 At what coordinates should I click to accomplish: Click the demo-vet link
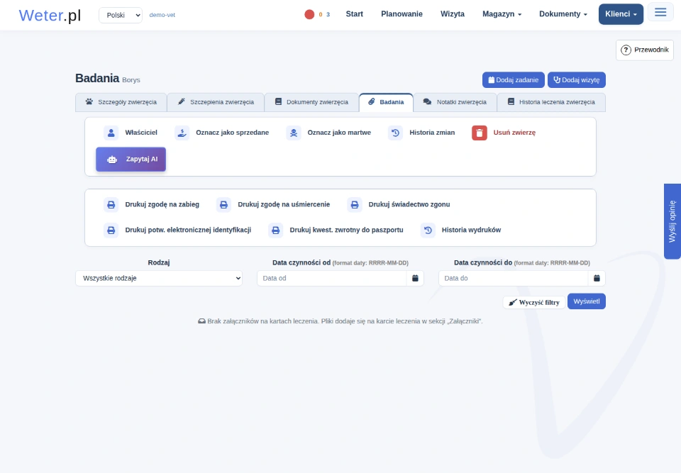click(162, 15)
